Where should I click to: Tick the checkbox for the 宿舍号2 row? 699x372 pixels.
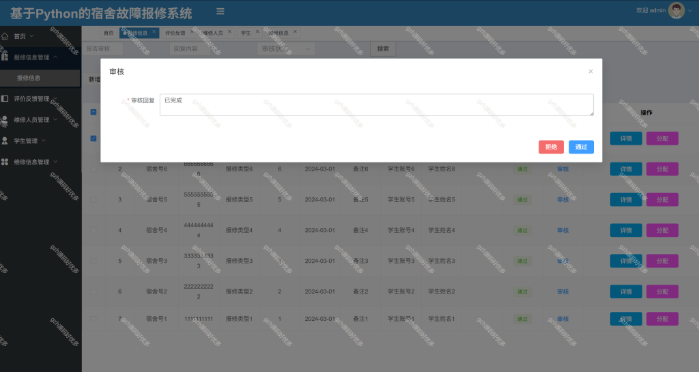point(93,292)
